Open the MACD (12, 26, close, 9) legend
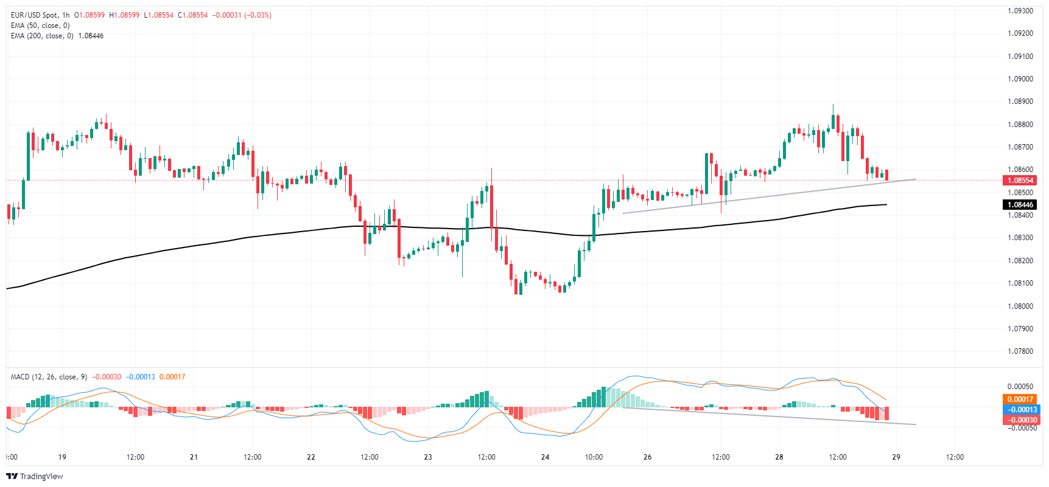The height and width of the screenshot is (487, 1049). click(49, 377)
